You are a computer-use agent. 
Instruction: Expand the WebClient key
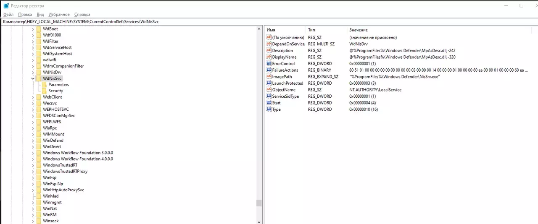click(33, 97)
